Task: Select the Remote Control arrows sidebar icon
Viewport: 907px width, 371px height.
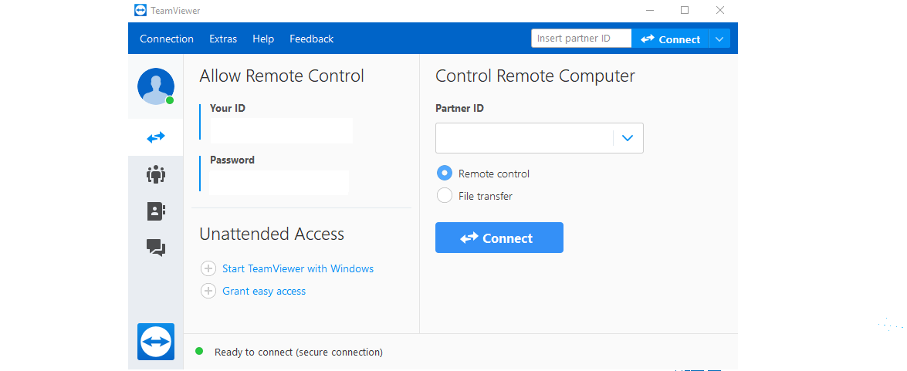Action: tap(156, 137)
